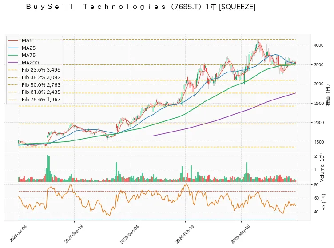Image resolution: width=334 pixels, height=248 pixels.
Task: Click the 1500 price axis label
Action: pyautogui.click(x=318, y=142)
